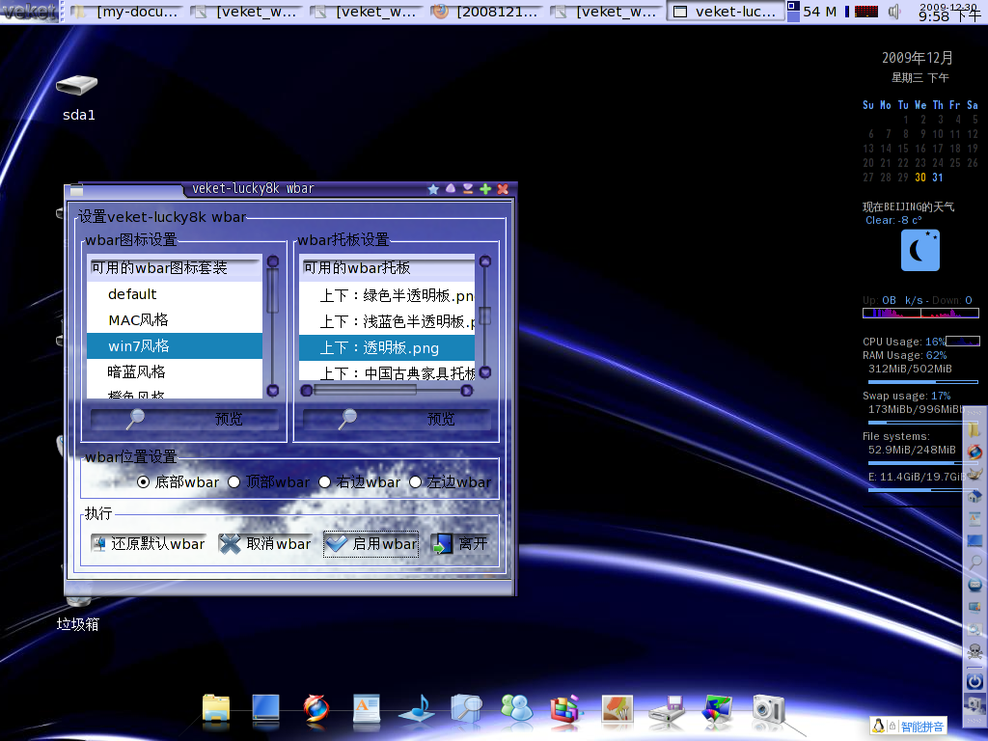
Task: Launch the paint brushes picture icon in the bottom dock
Action: [617, 707]
